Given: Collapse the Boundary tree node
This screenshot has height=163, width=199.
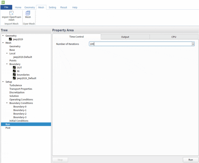Looking at the screenshot, I should point(7,64).
